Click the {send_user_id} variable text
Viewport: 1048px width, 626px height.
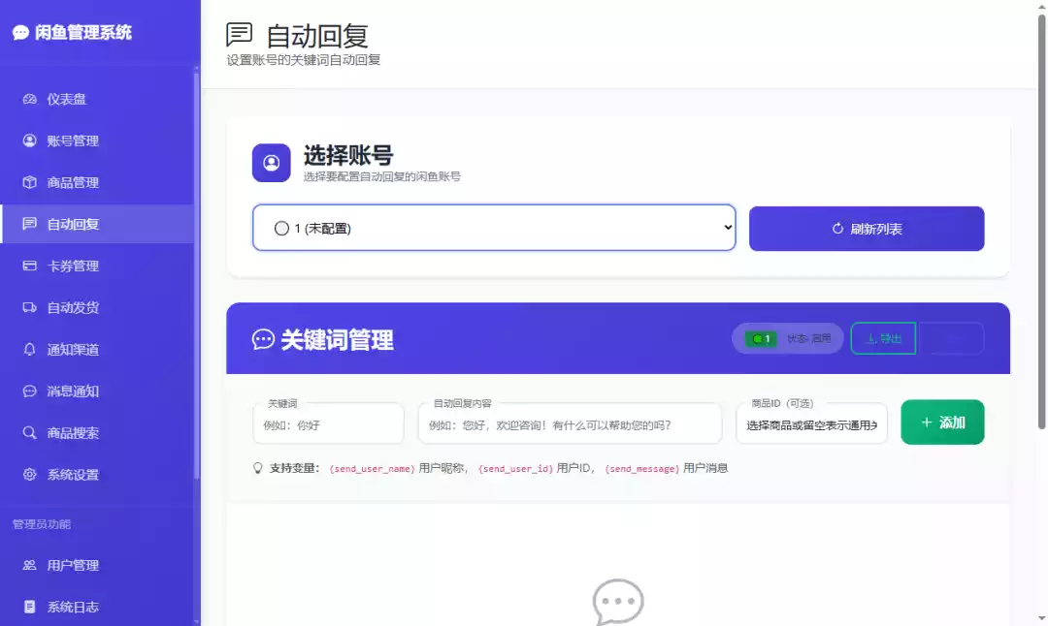tap(515, 468)
